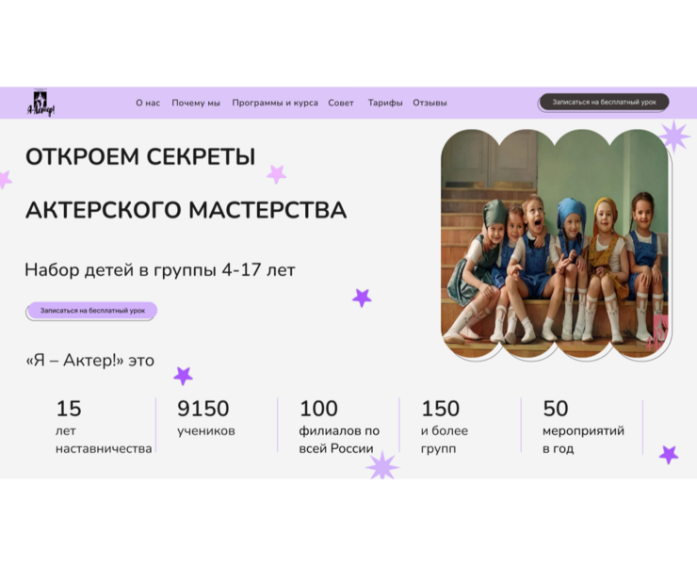The width and height of the screenshot is (697, 565).
Task: Click the «Я-Актер!» logo in header
Action: tap(41, 104)
